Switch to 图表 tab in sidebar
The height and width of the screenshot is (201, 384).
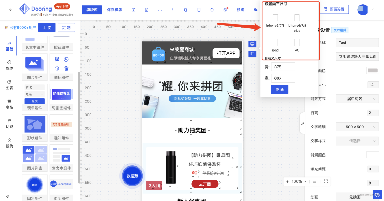pos(9,85)
